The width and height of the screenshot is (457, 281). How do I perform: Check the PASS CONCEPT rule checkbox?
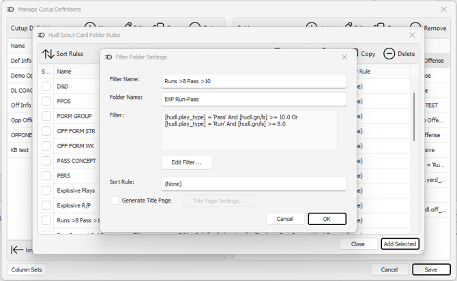click(x=46, y=161)
